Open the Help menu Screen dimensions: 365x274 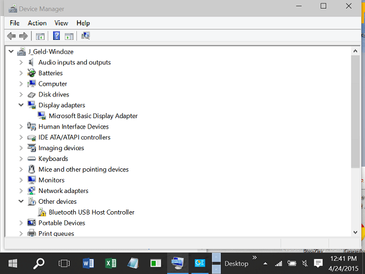83,23
